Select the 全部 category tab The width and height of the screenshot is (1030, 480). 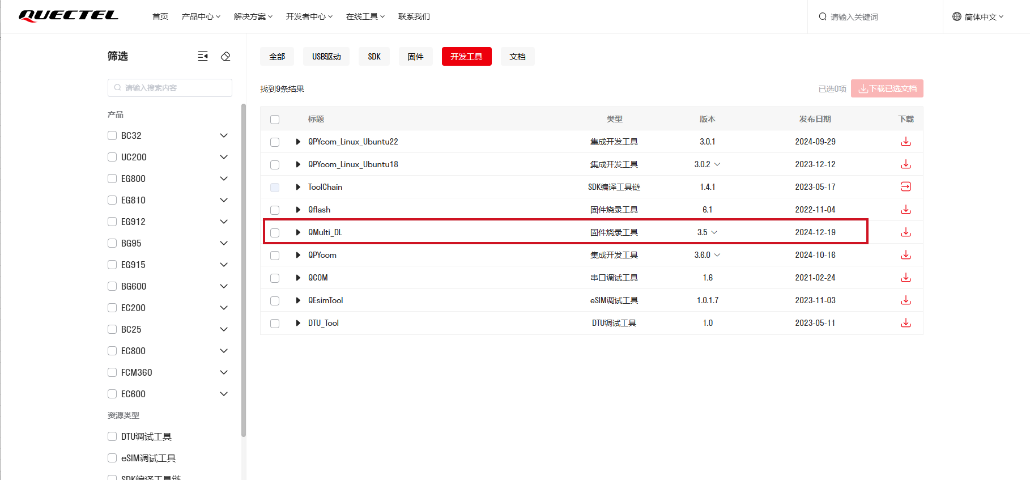[277, 57]
